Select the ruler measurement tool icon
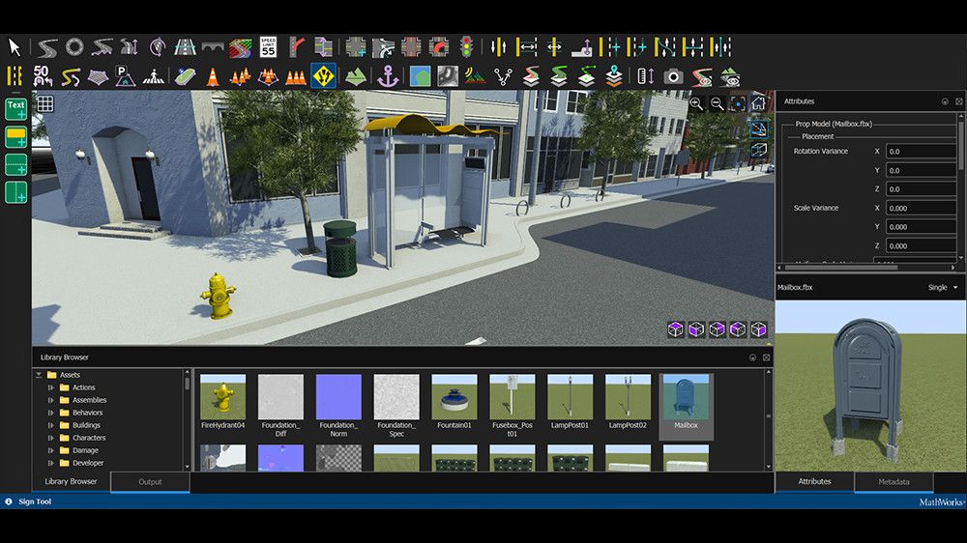967x543 pixels. point(646,76)
